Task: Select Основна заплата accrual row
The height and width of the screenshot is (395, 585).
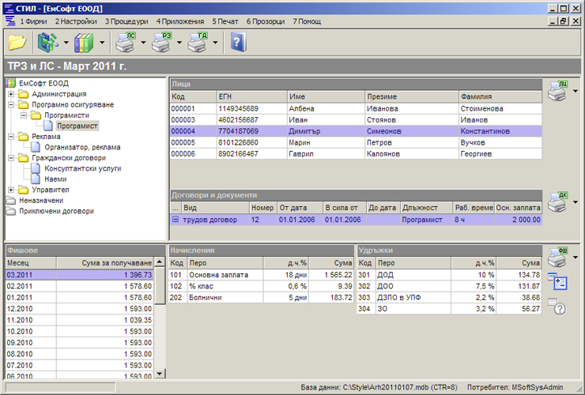Action: click(x=261, y=275)
